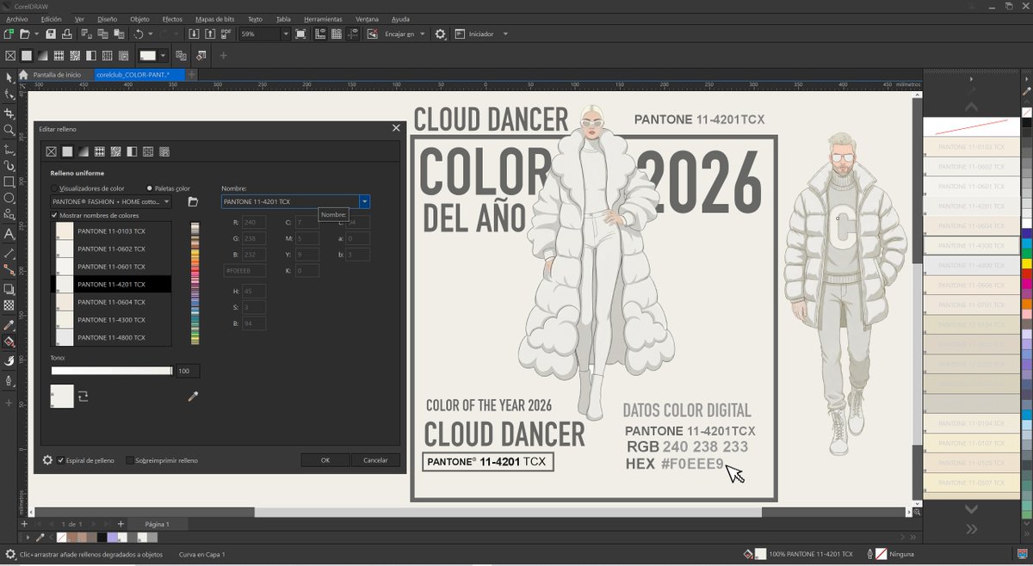The width and height of the screenshot is (1033, 566).
Task: Activate the Zoom magnifier tool
Action: 9,130
